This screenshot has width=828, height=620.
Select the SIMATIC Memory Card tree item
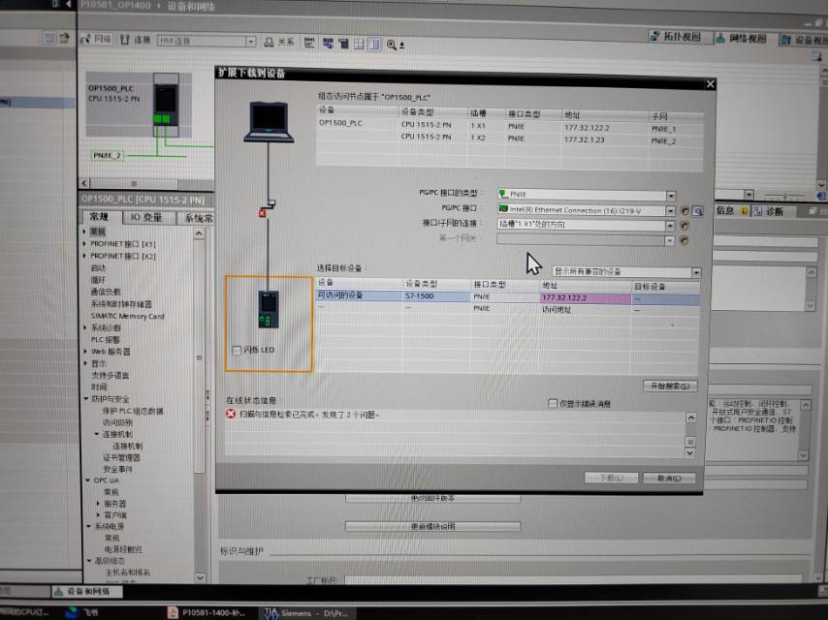click(127, 316)
